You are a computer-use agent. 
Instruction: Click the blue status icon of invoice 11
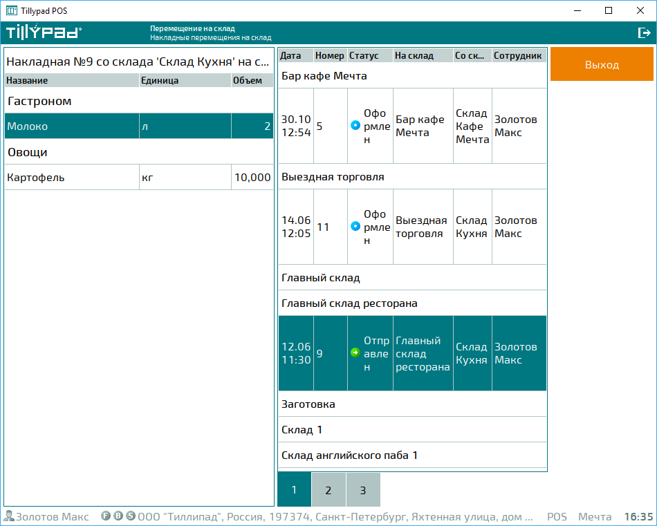(355, 227)
